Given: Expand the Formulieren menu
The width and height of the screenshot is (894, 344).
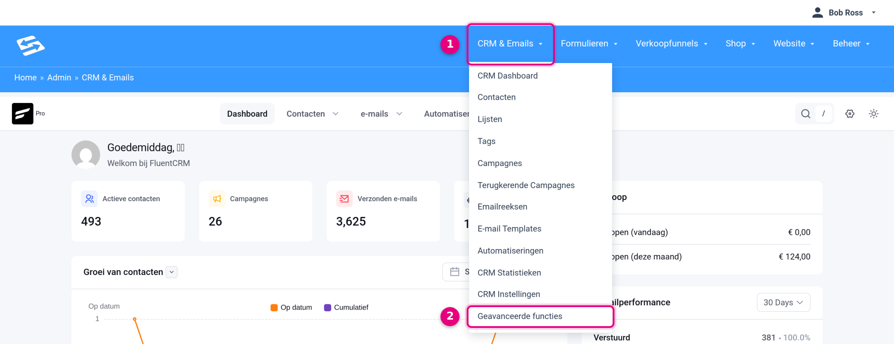Looking at the screenshot, I should click(589, 44).
